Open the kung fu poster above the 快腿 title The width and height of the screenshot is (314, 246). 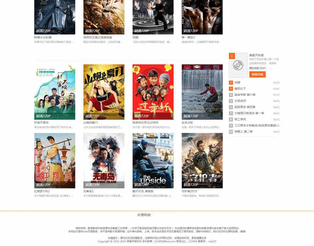tap(153, 17)
